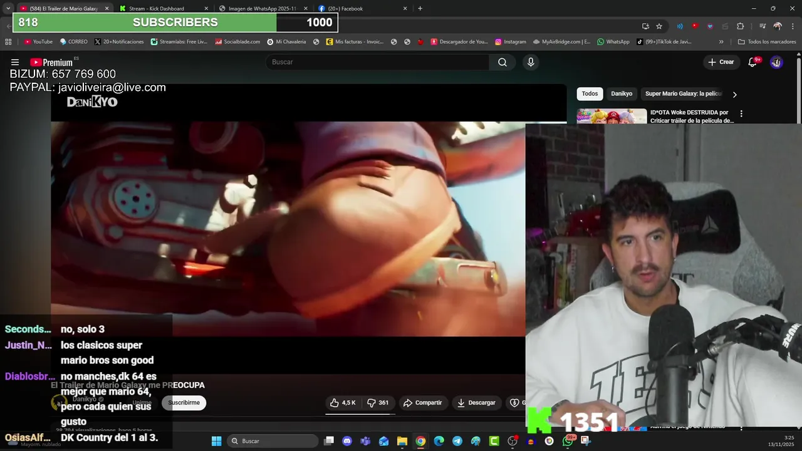The width and height of the screenshot is (802, 451).
Task: Open the ID*OTA Woke DESTRUIDA video thumbnail
Action: click(x=612, y=117)
